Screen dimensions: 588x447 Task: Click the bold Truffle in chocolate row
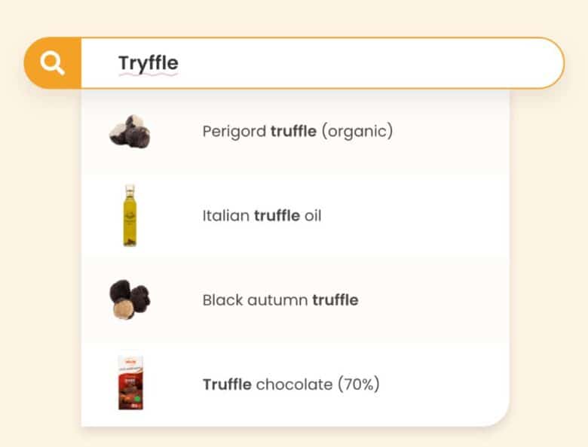(227, 385)
